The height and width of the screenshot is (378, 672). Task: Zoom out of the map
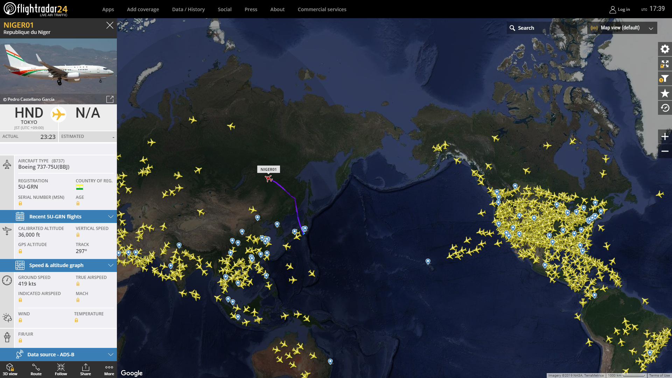point(665,151)
